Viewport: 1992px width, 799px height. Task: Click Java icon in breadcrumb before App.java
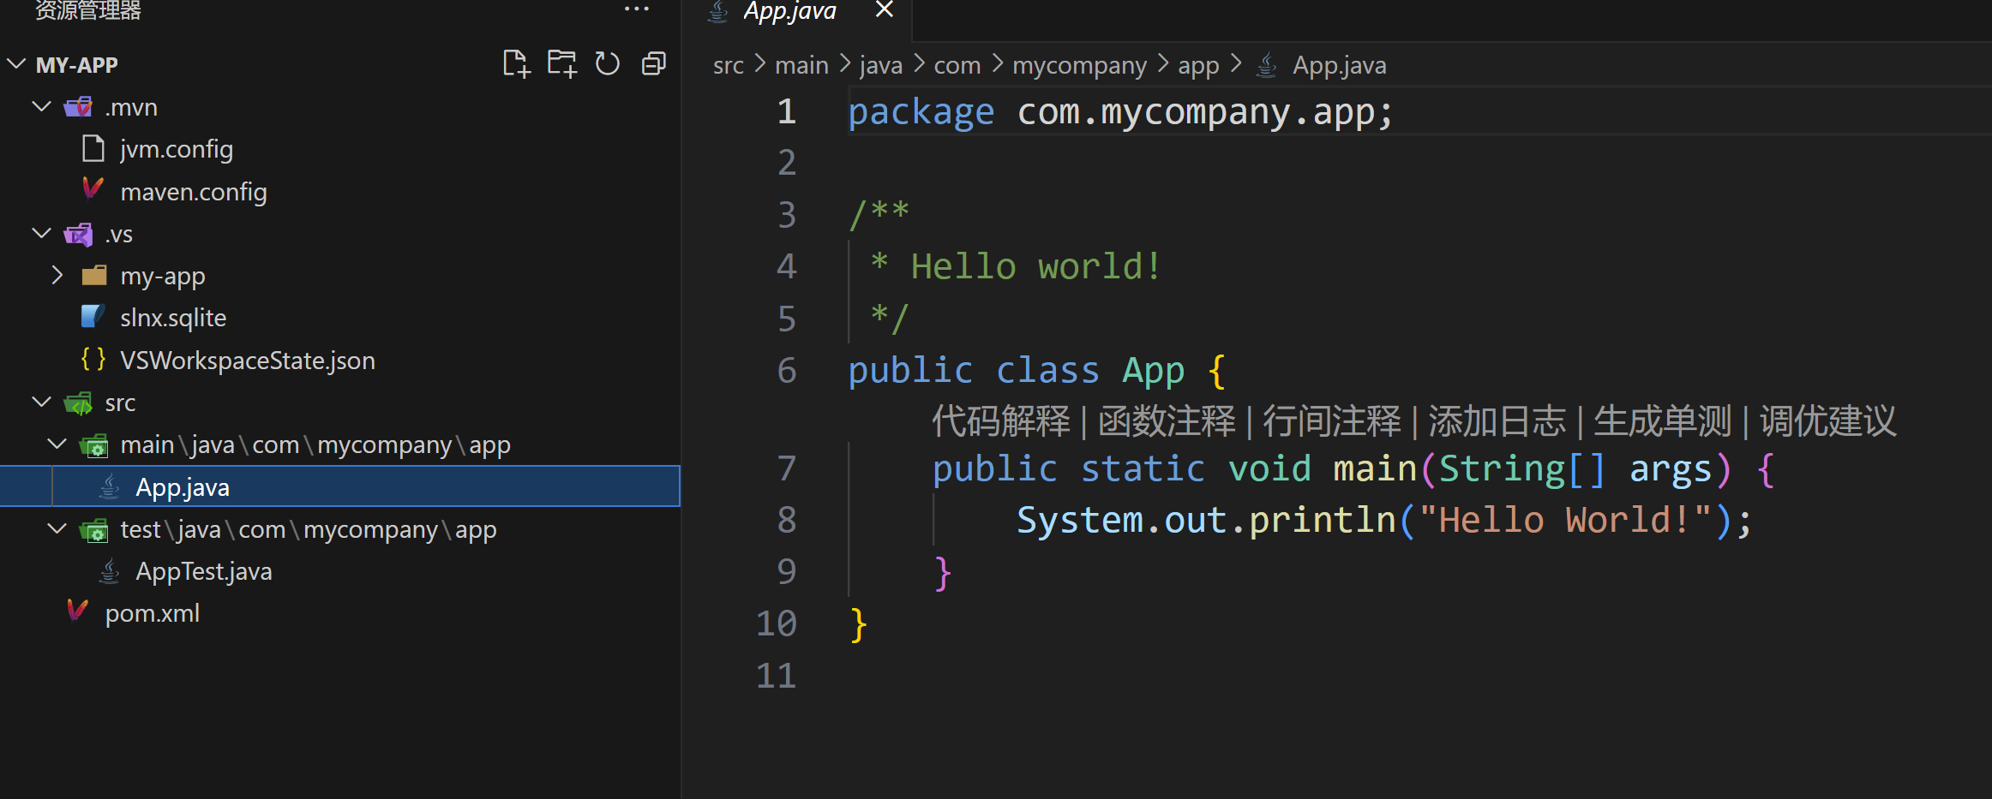(x=1266, y=65)
